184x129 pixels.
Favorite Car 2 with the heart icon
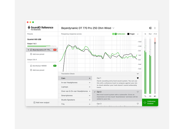(x=138, y=92)
